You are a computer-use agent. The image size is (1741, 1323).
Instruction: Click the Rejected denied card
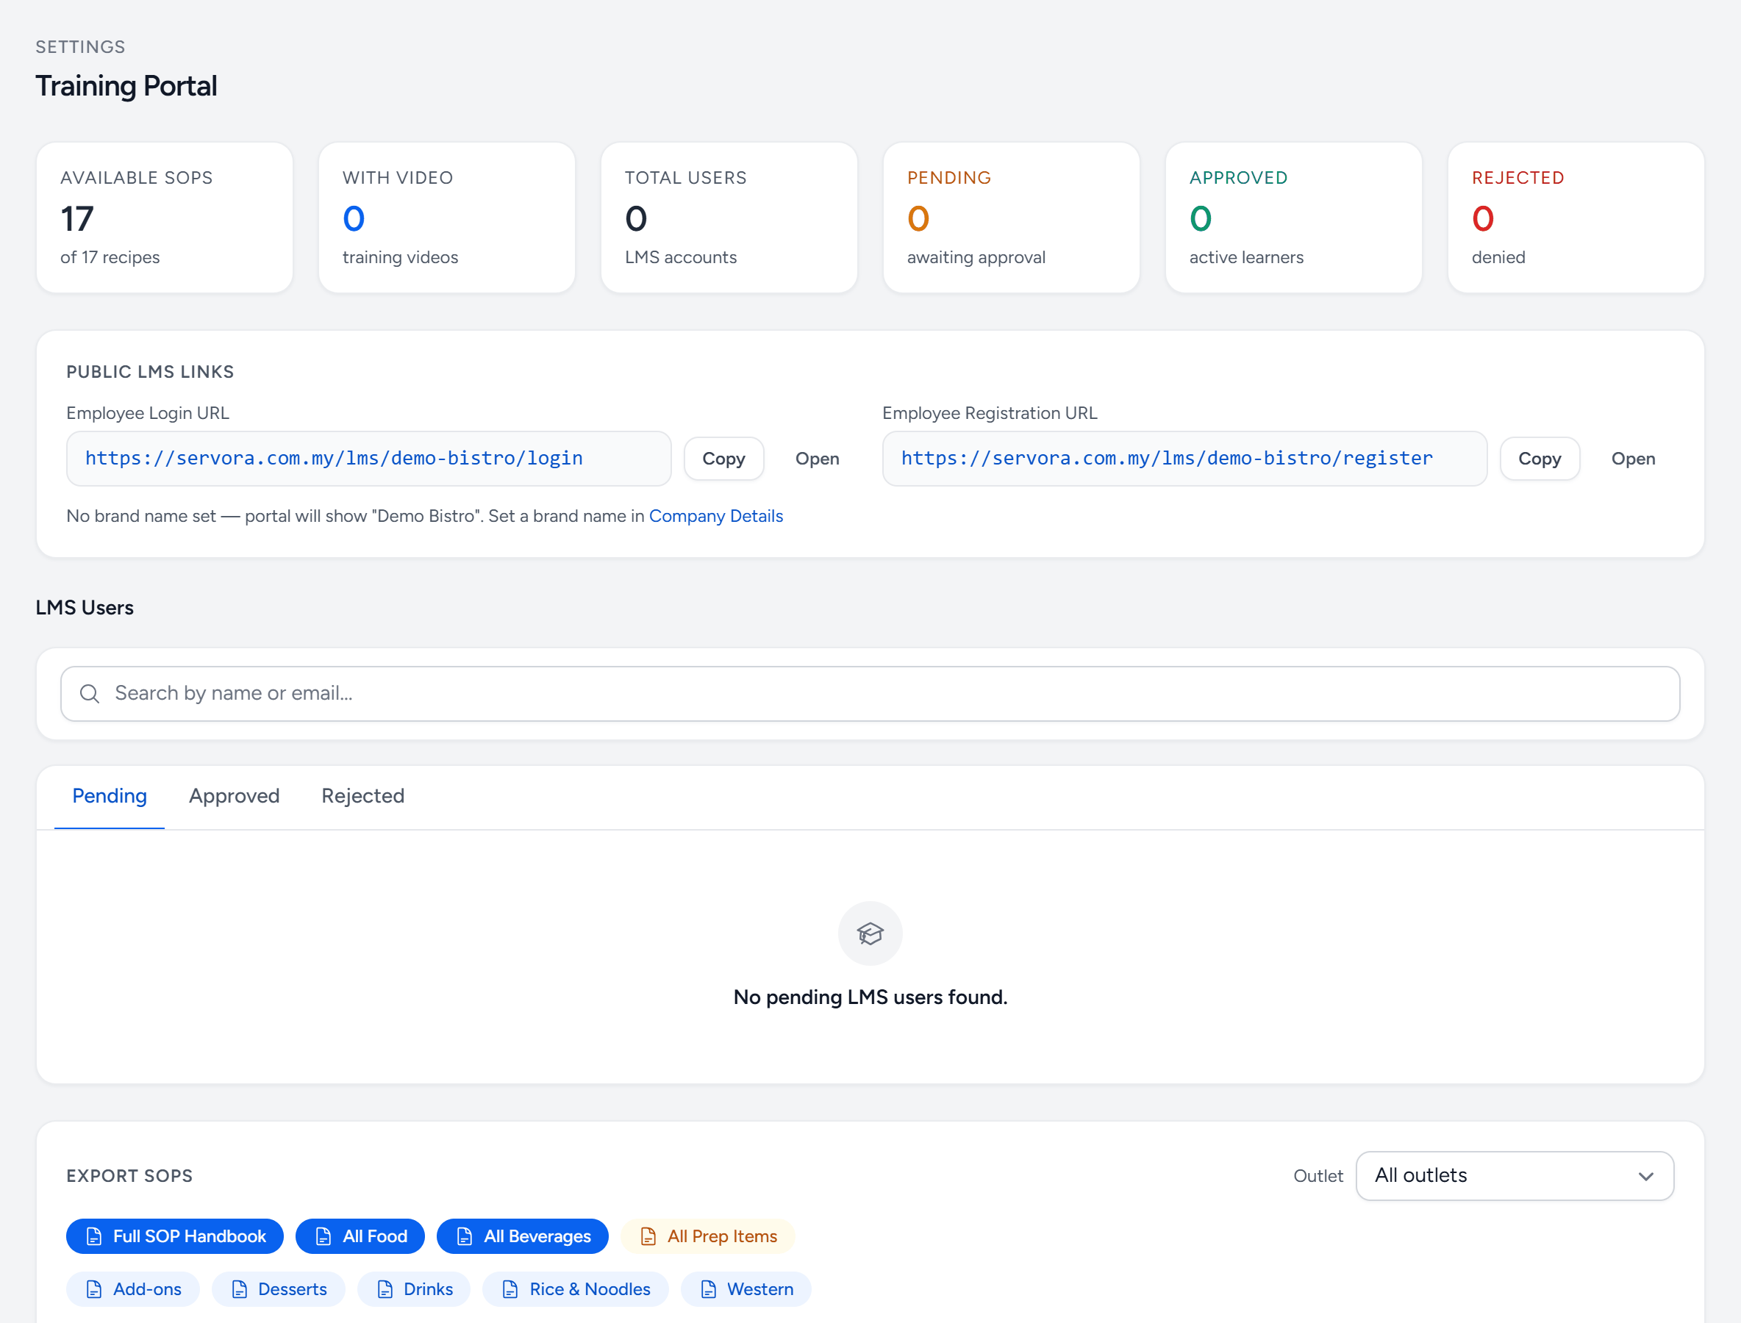1576,218
